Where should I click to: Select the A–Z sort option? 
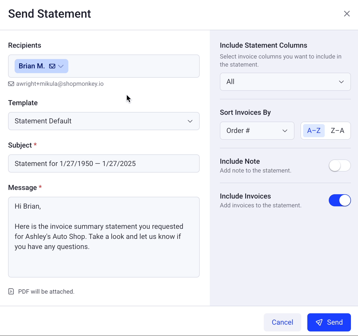coord(314,130)
